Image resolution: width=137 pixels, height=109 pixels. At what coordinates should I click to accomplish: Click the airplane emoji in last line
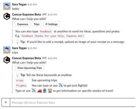click(34, 91)
